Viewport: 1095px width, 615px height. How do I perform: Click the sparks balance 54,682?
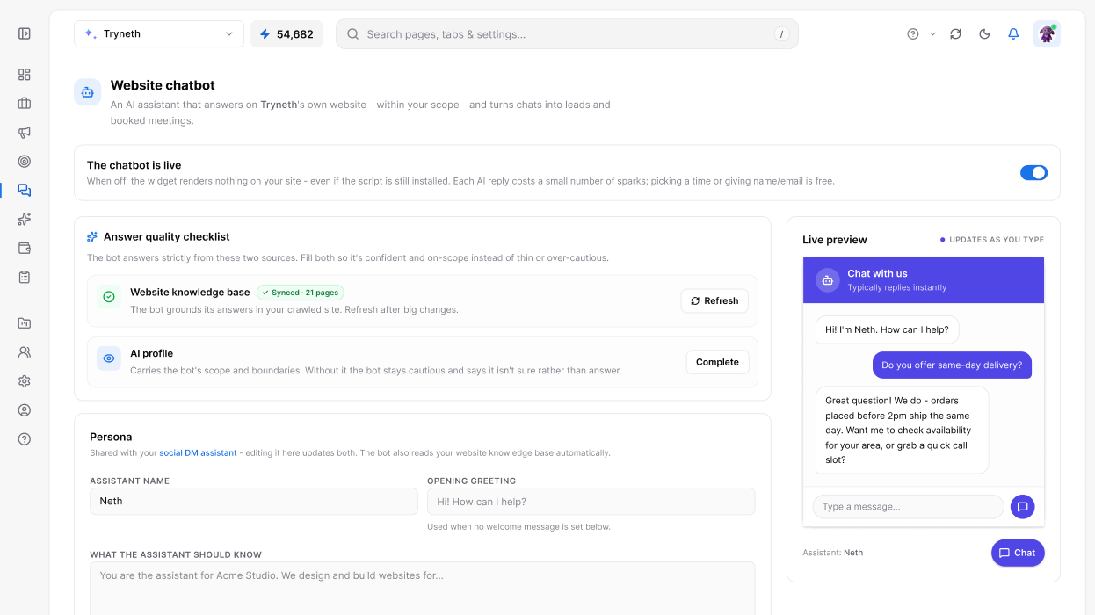286,34
